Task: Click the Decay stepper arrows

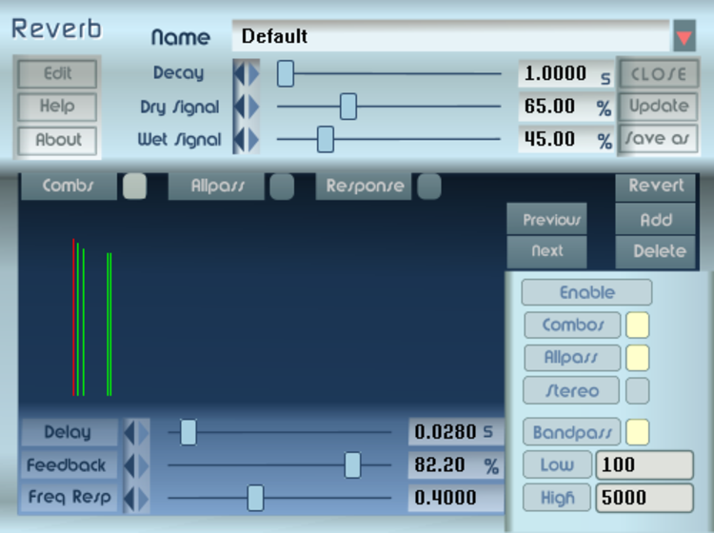Action: tap(246, 73)
